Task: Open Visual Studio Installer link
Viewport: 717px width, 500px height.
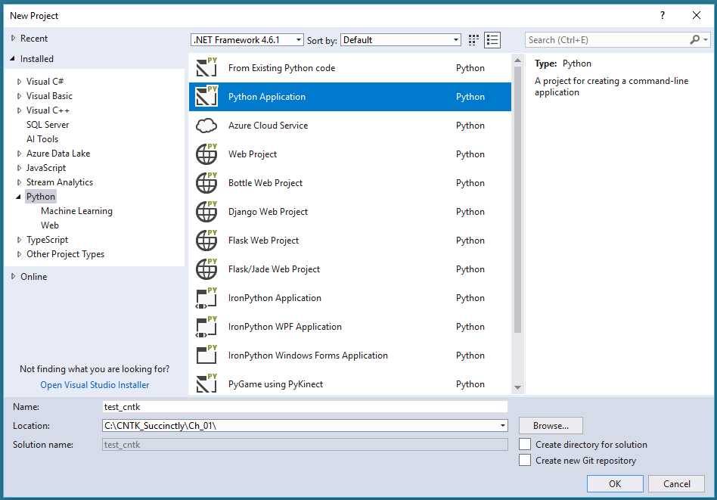Action: [x=94, y=384]
